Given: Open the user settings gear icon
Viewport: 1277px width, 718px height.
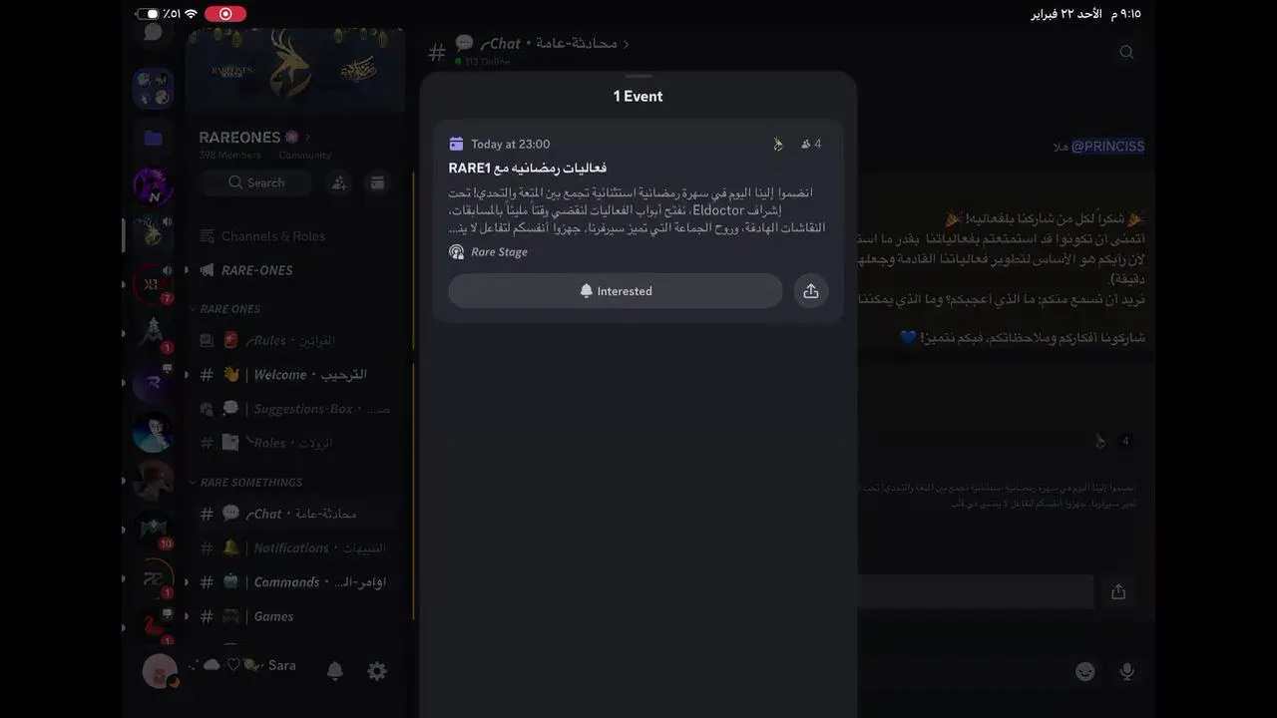Looking at the screenshot, I should tap(377, 672).
